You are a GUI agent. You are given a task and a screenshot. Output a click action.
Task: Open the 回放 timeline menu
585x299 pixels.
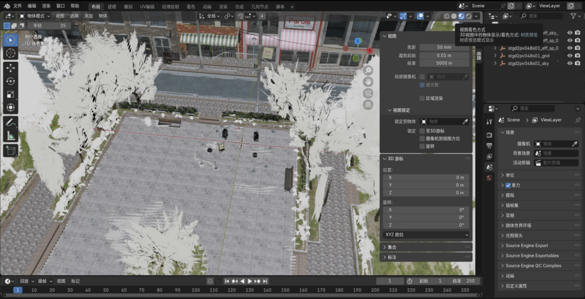(26, 281)
